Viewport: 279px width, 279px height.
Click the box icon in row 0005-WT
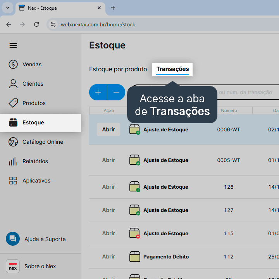[135, 160]
